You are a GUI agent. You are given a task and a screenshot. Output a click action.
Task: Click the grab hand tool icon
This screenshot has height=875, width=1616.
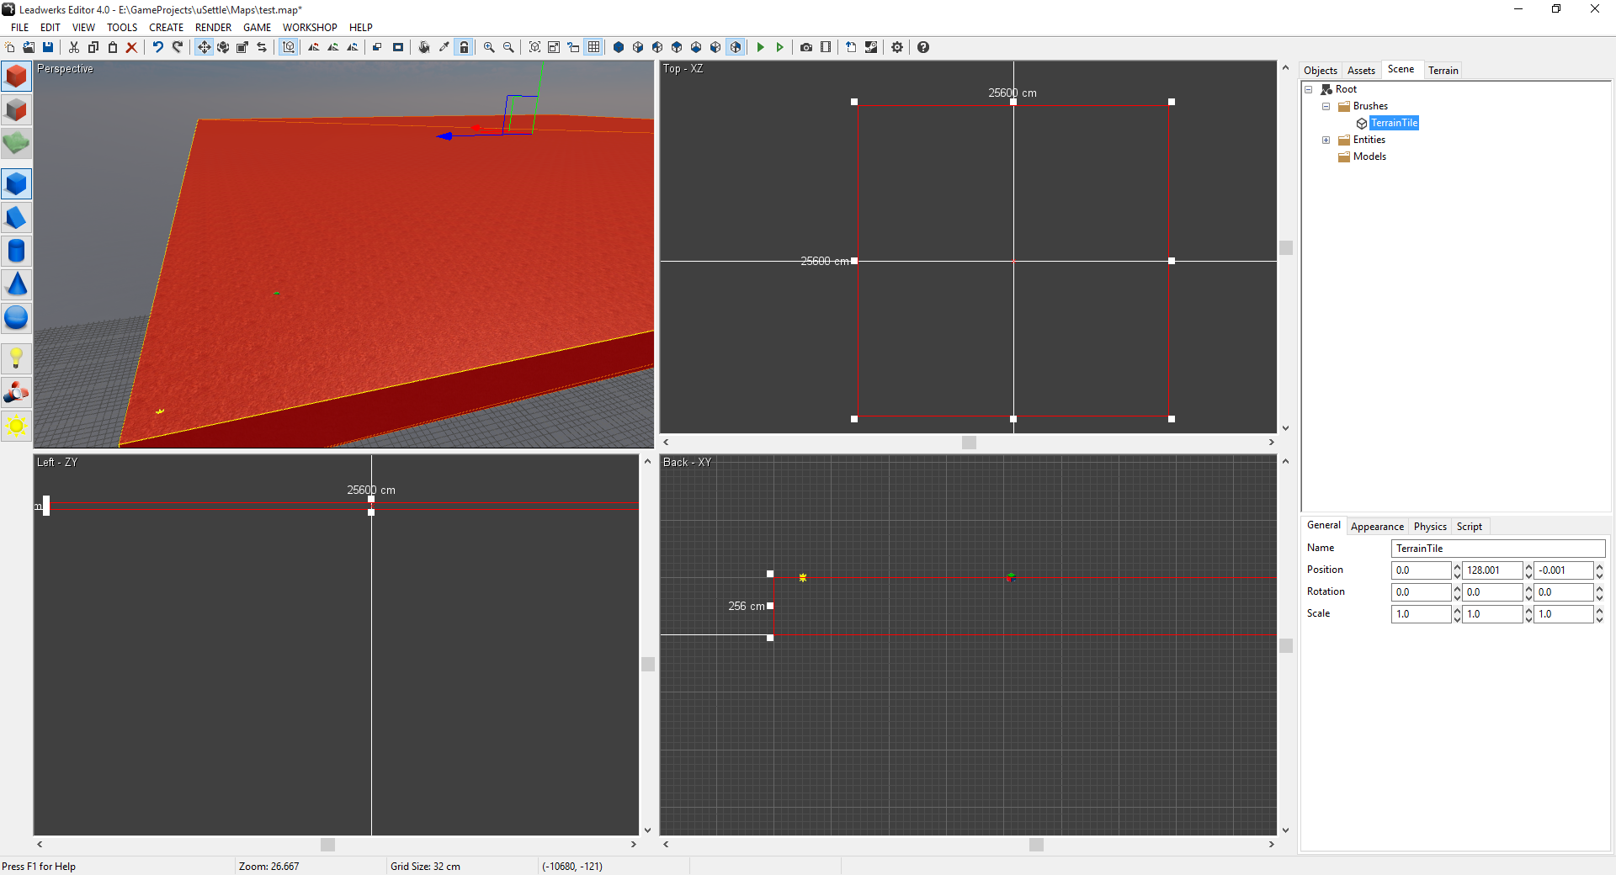click(x=424, y=47)
